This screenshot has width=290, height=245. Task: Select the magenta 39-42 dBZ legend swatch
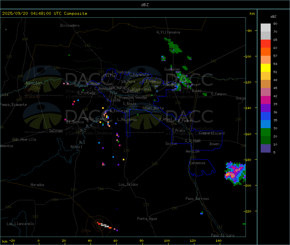[x=266, y=100]
